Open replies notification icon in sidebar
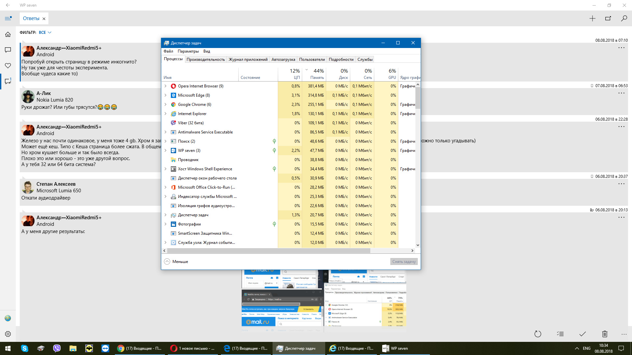 point(8,81)
